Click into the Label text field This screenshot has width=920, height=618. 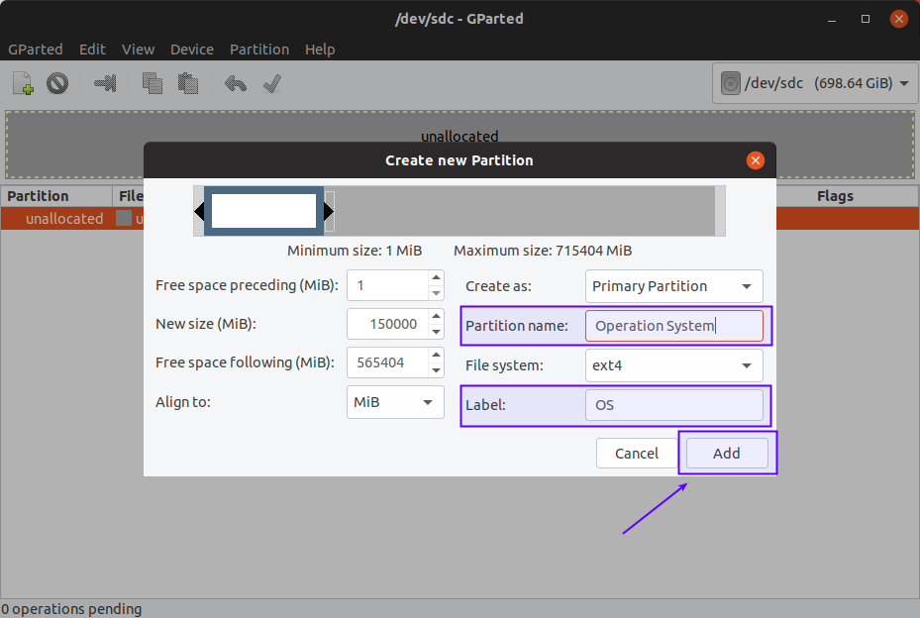click(673, 405)
